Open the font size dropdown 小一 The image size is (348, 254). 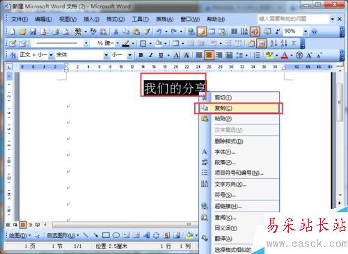click(130, 55)
